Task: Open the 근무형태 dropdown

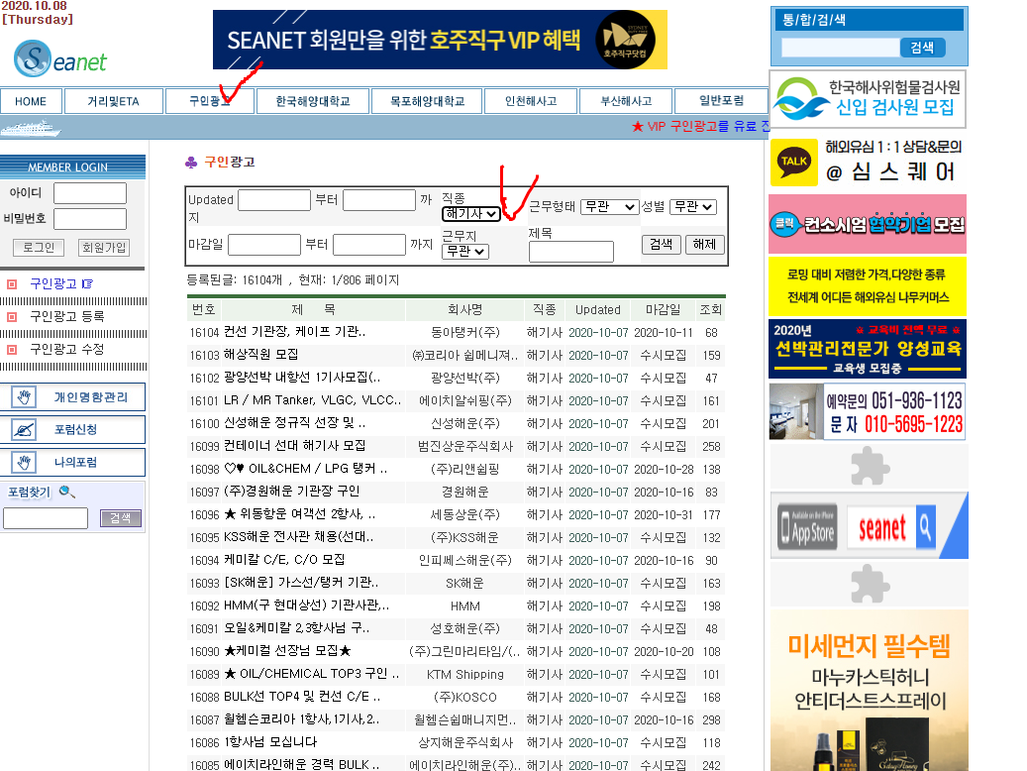Action: (609, 206)
